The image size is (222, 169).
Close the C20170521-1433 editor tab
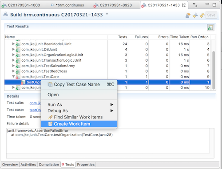pos(184,5)
